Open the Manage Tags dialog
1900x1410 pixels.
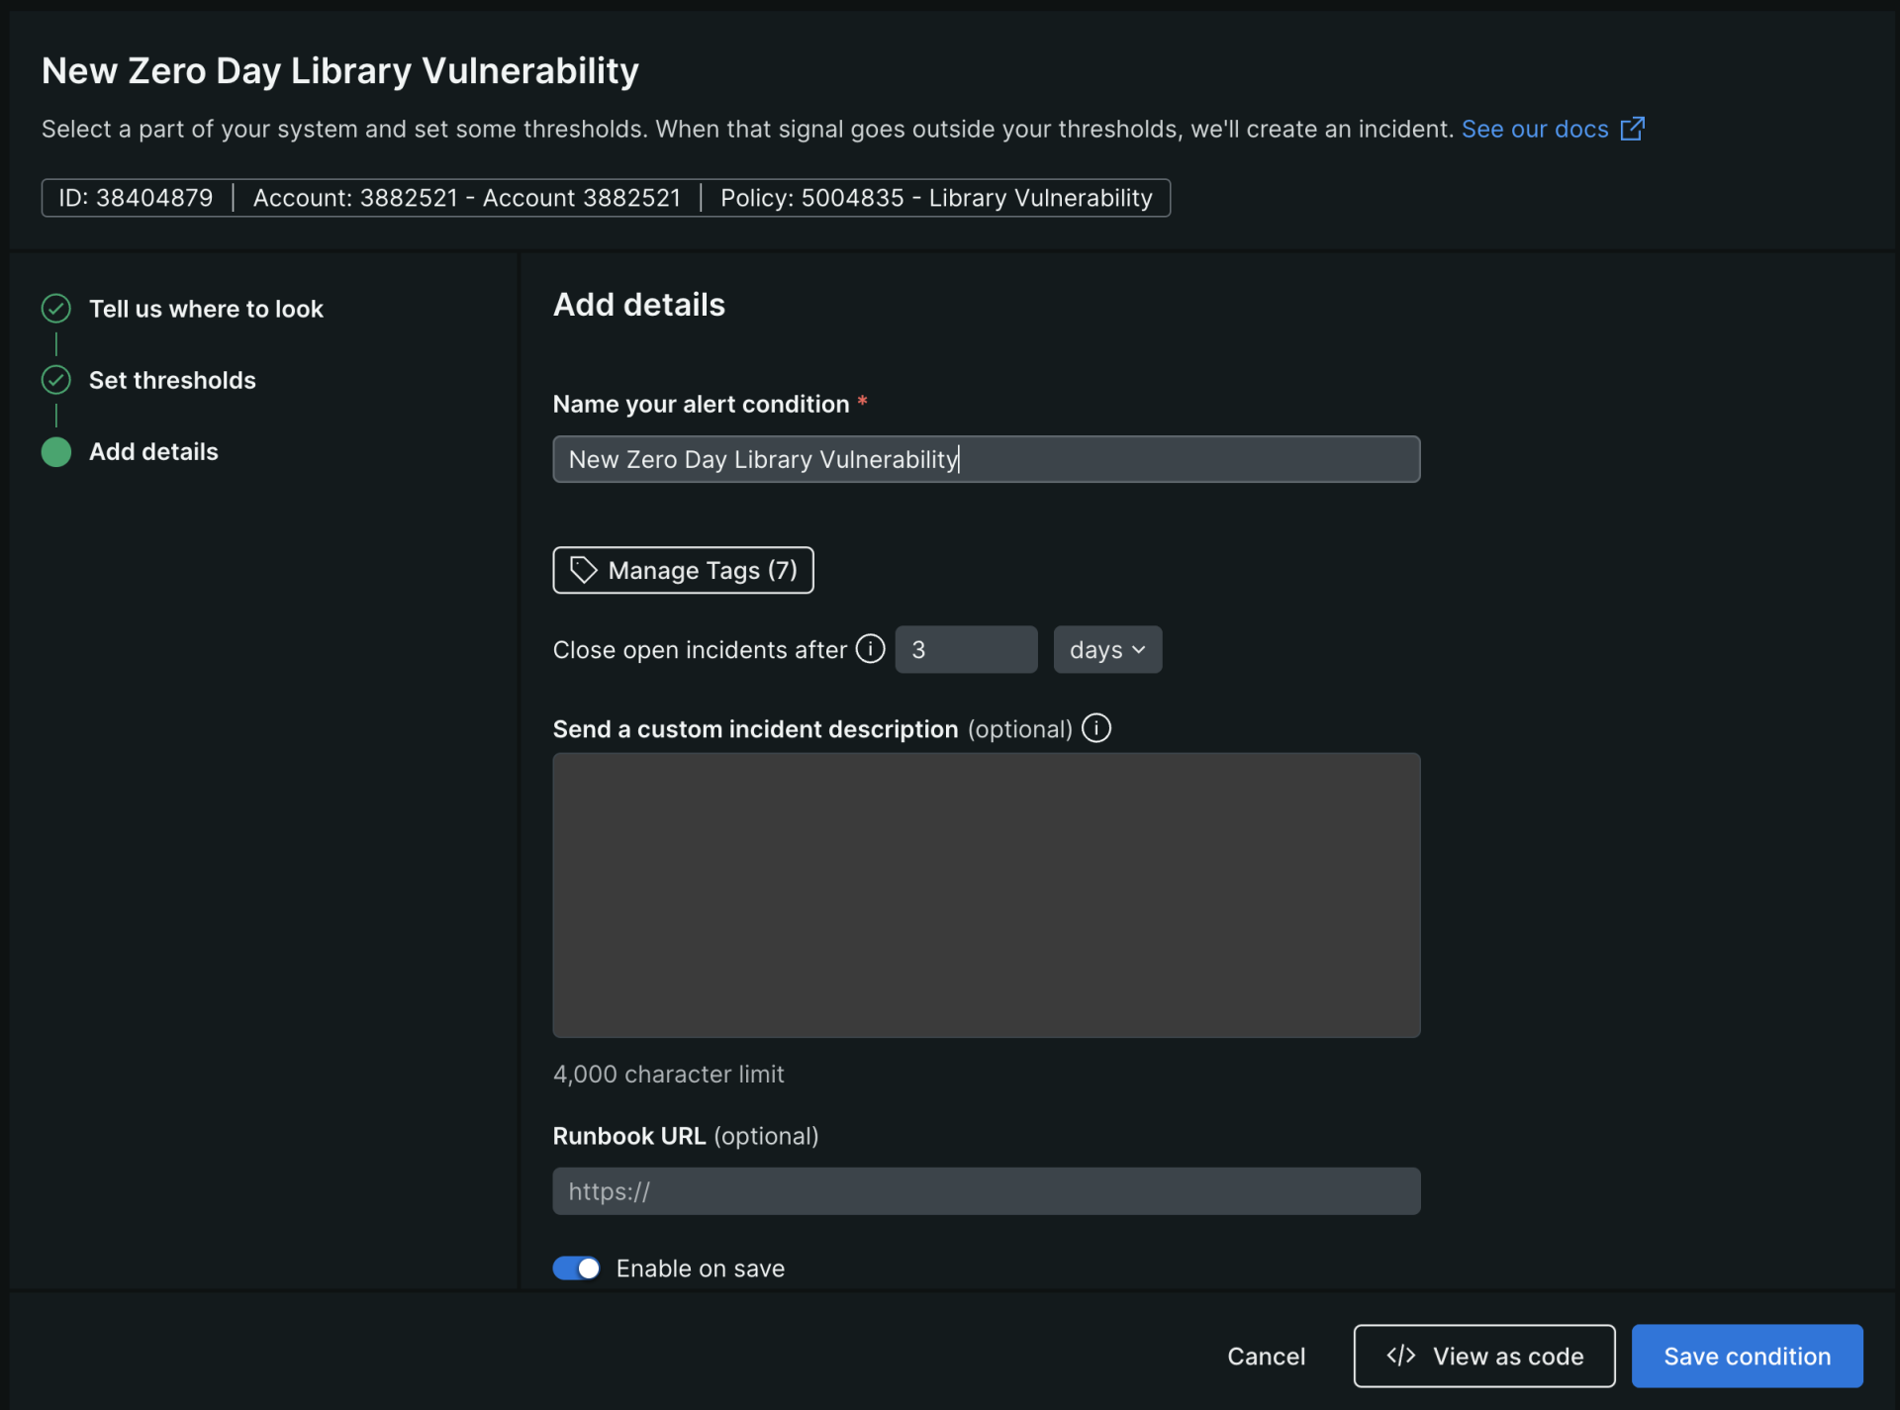(683, 570)
